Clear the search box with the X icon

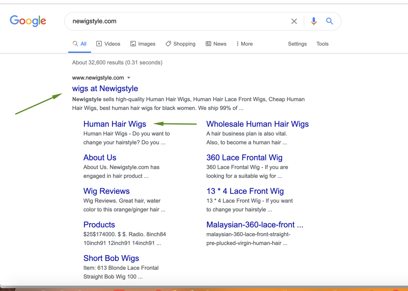pos(294,21)
